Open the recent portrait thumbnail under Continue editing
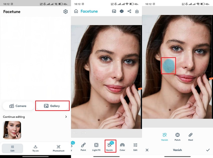Viewport: 213px width, 158px height. [12, 130]
